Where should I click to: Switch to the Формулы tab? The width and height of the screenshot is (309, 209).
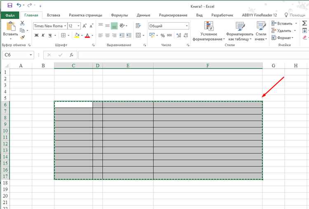click(x=119, y=15)
